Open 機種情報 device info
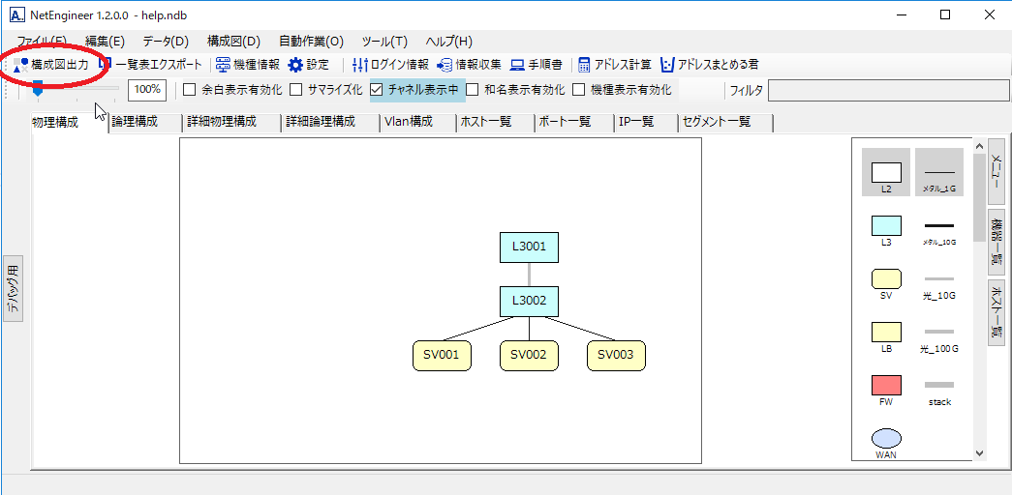Screen dimensions: 1012x495 pyautogui.click(x=247, y=65)
